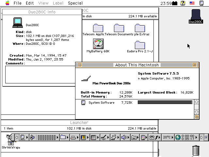Select the Eudora Pro 2.1-J folder
Image resolution: width=209 pixels, height=157 pixels.
(x=140, y=45)
